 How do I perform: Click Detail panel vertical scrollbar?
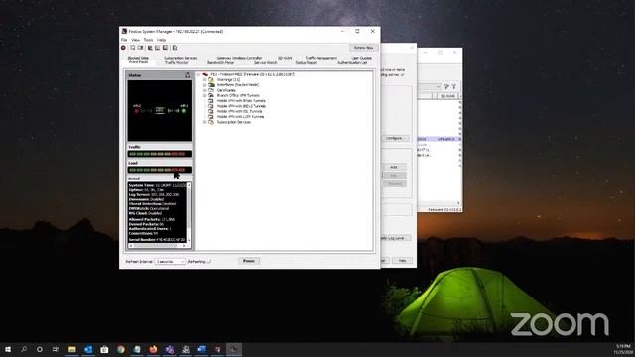189,213
